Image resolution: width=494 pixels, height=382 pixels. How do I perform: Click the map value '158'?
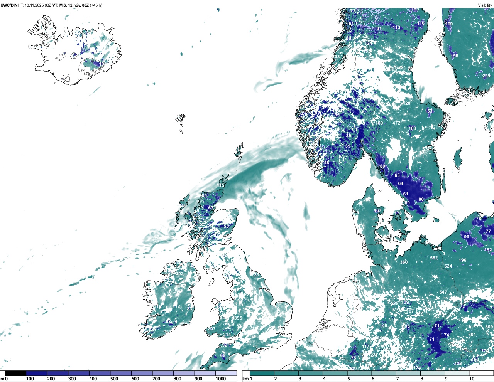point(455,56)
